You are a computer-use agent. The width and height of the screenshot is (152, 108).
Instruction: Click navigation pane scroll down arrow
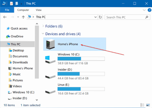pos(37,100)
